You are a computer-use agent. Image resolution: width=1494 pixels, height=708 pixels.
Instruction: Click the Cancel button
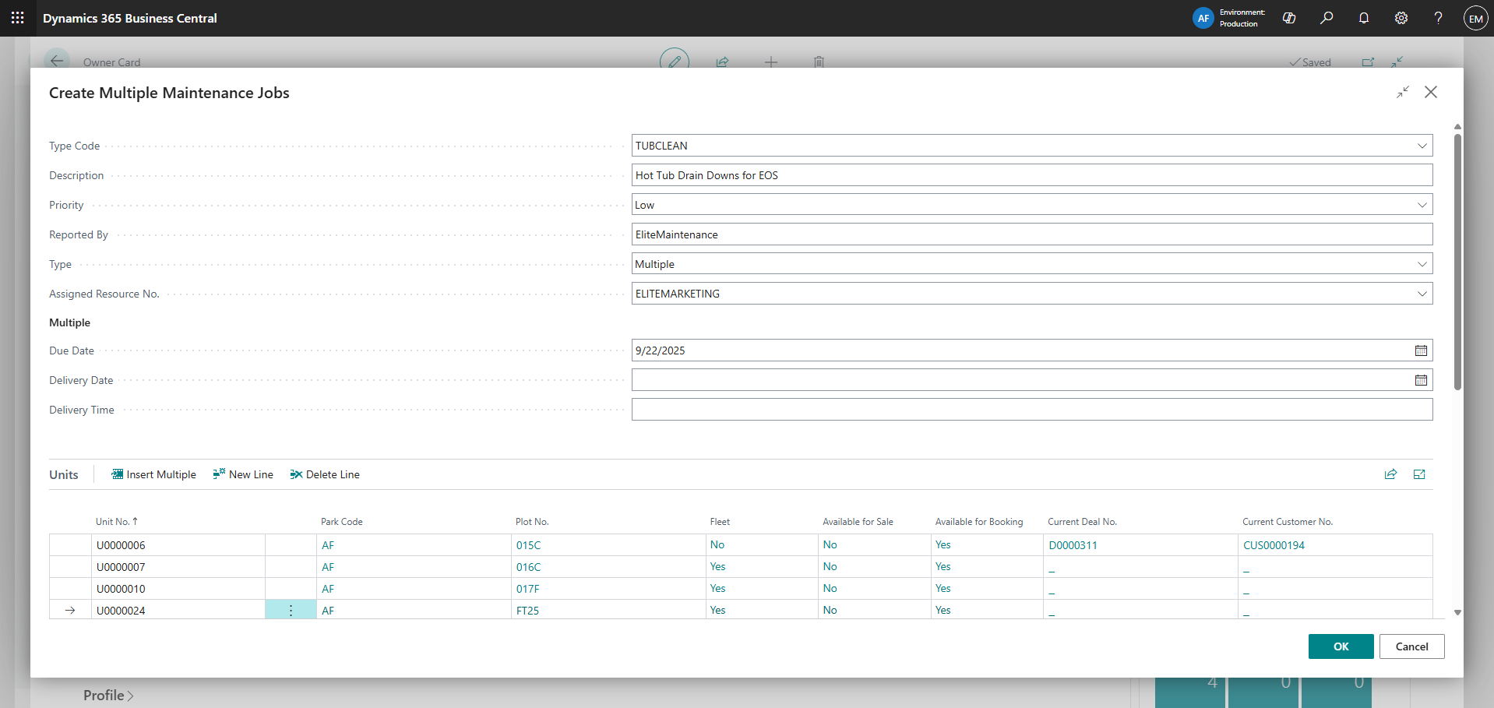click(1411, 646)
